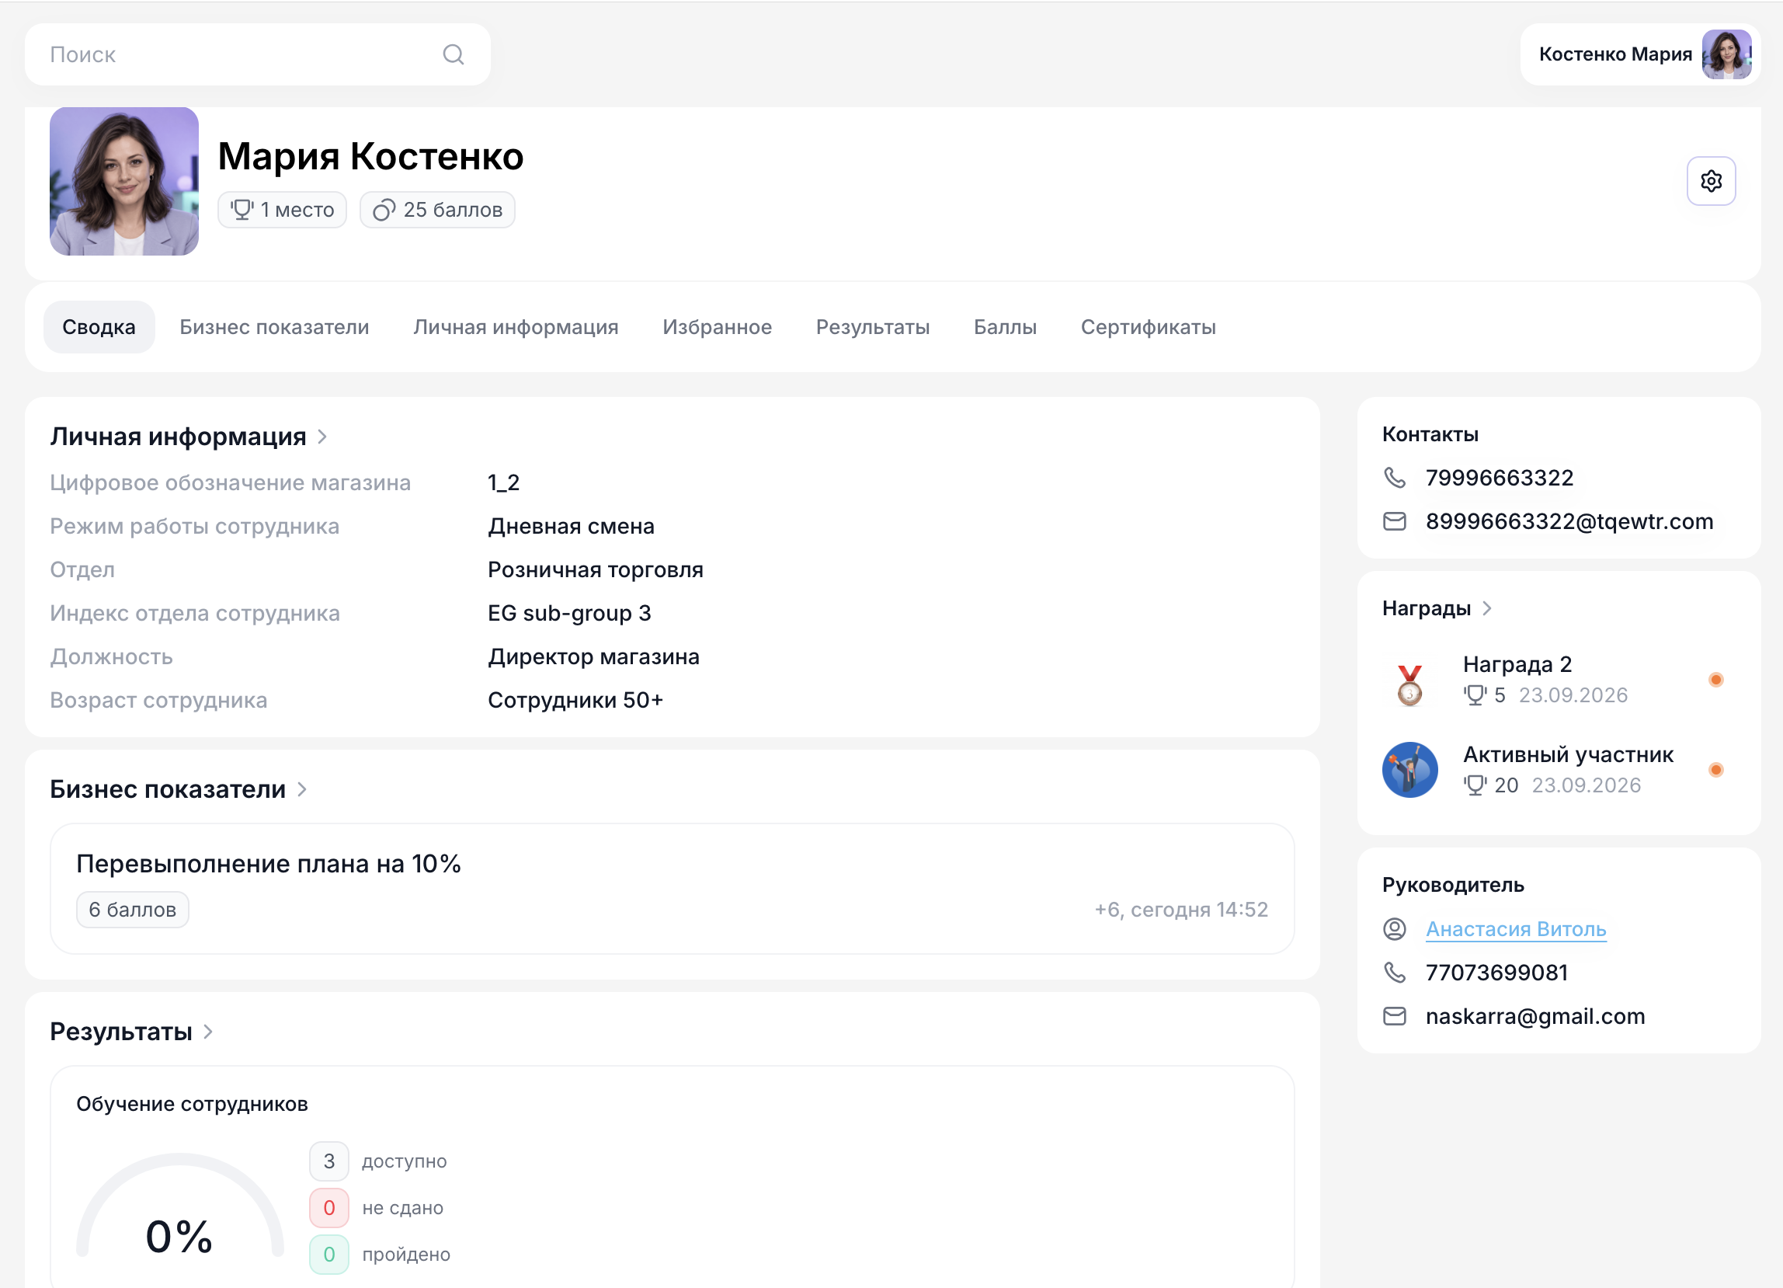Expand the Результаты section chevron
The width and height of the screenshot is (1783, 1288).
point(208,1031)
